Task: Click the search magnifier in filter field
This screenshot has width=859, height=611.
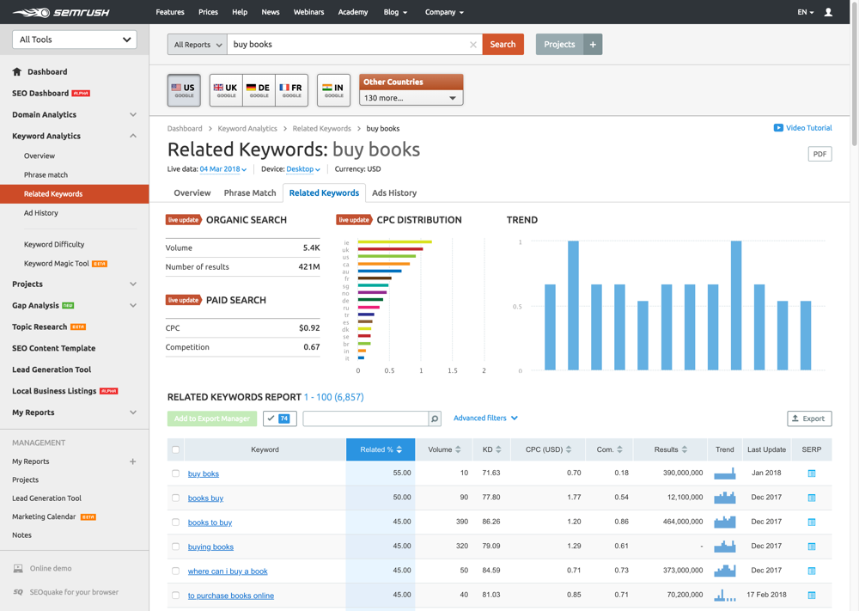Action: (x=435, y=419)
